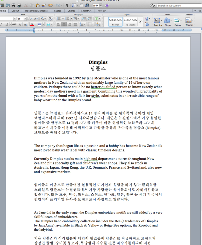Viewport: 202px width, 245px height.
Task: Open ribbon preferences gear menu
Action: pos(200,11)
